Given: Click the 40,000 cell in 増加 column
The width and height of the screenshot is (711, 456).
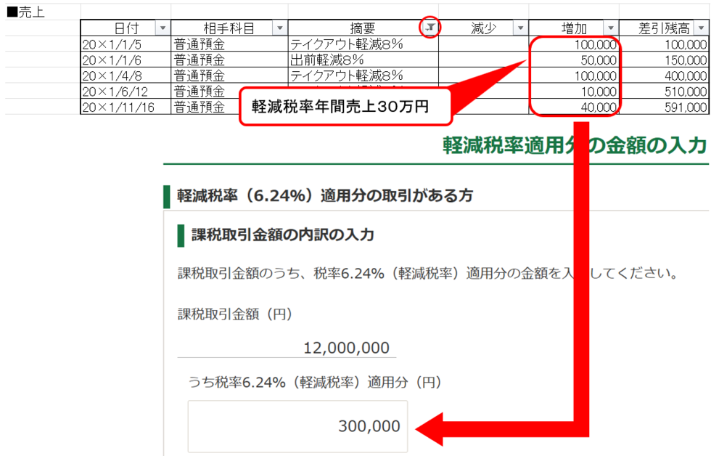Looking at the screenshot, I should point(573,107).
